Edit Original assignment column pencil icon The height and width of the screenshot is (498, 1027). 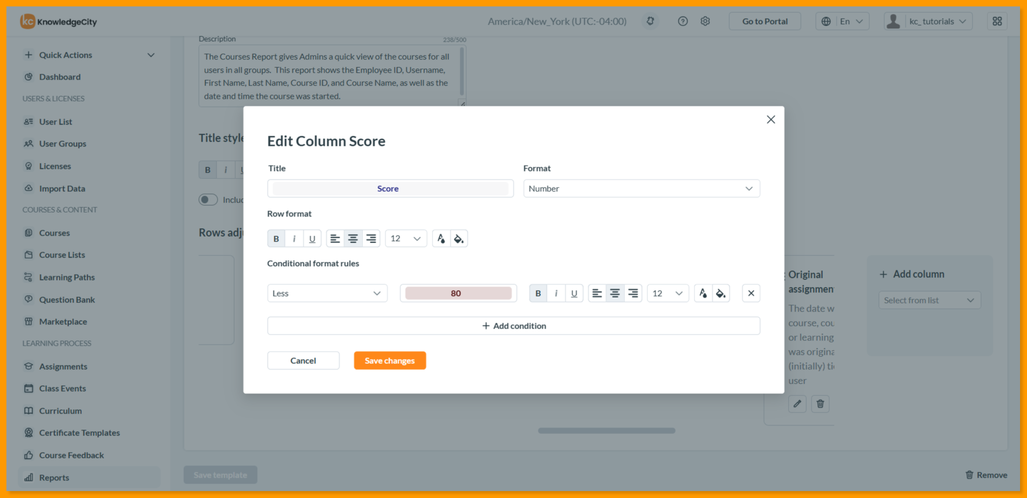797,404
